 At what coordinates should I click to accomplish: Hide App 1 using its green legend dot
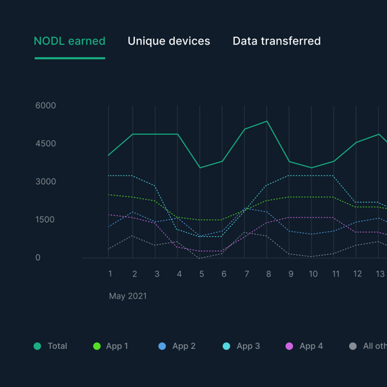[97, 346]
